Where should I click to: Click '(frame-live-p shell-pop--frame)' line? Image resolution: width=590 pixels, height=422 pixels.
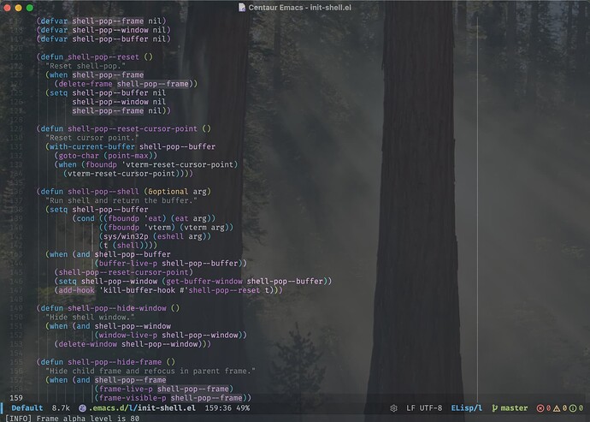pos(164,389)
